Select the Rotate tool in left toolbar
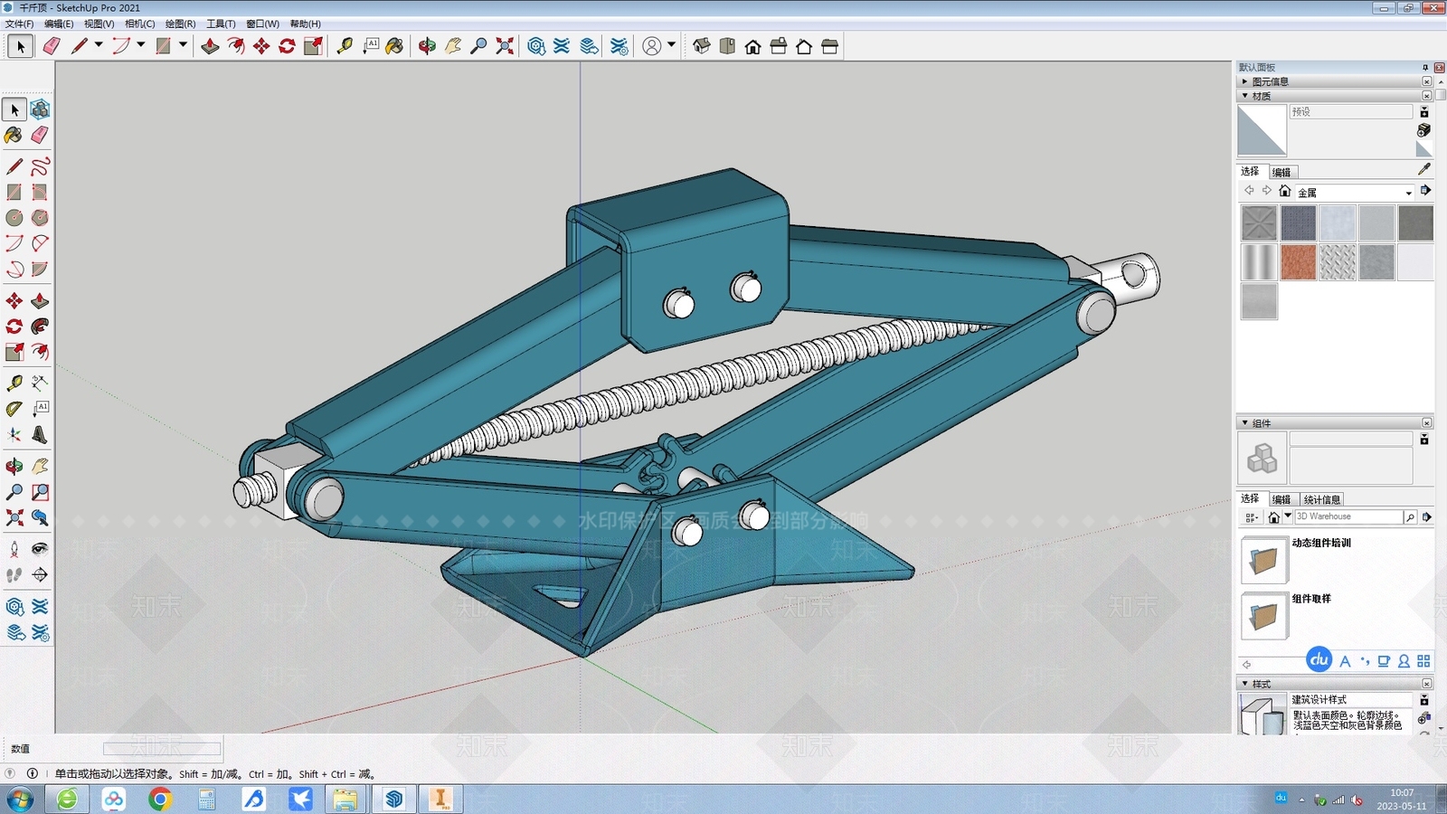Viewport: 1447px width, 814px height. point(14,327)
